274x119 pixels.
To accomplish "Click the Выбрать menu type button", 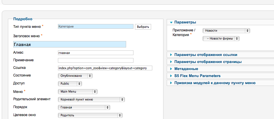I will click(143, 27).
